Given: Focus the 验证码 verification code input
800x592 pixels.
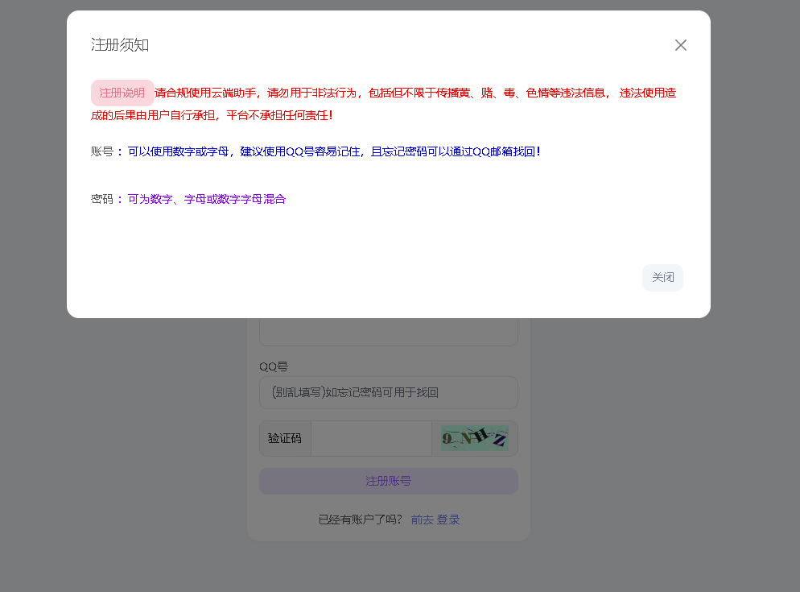Looking at the screenshot, I should (372, 437).
